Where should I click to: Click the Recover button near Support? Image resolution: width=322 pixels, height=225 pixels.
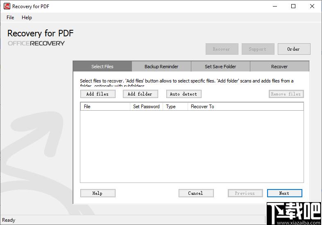coord(222,49)
